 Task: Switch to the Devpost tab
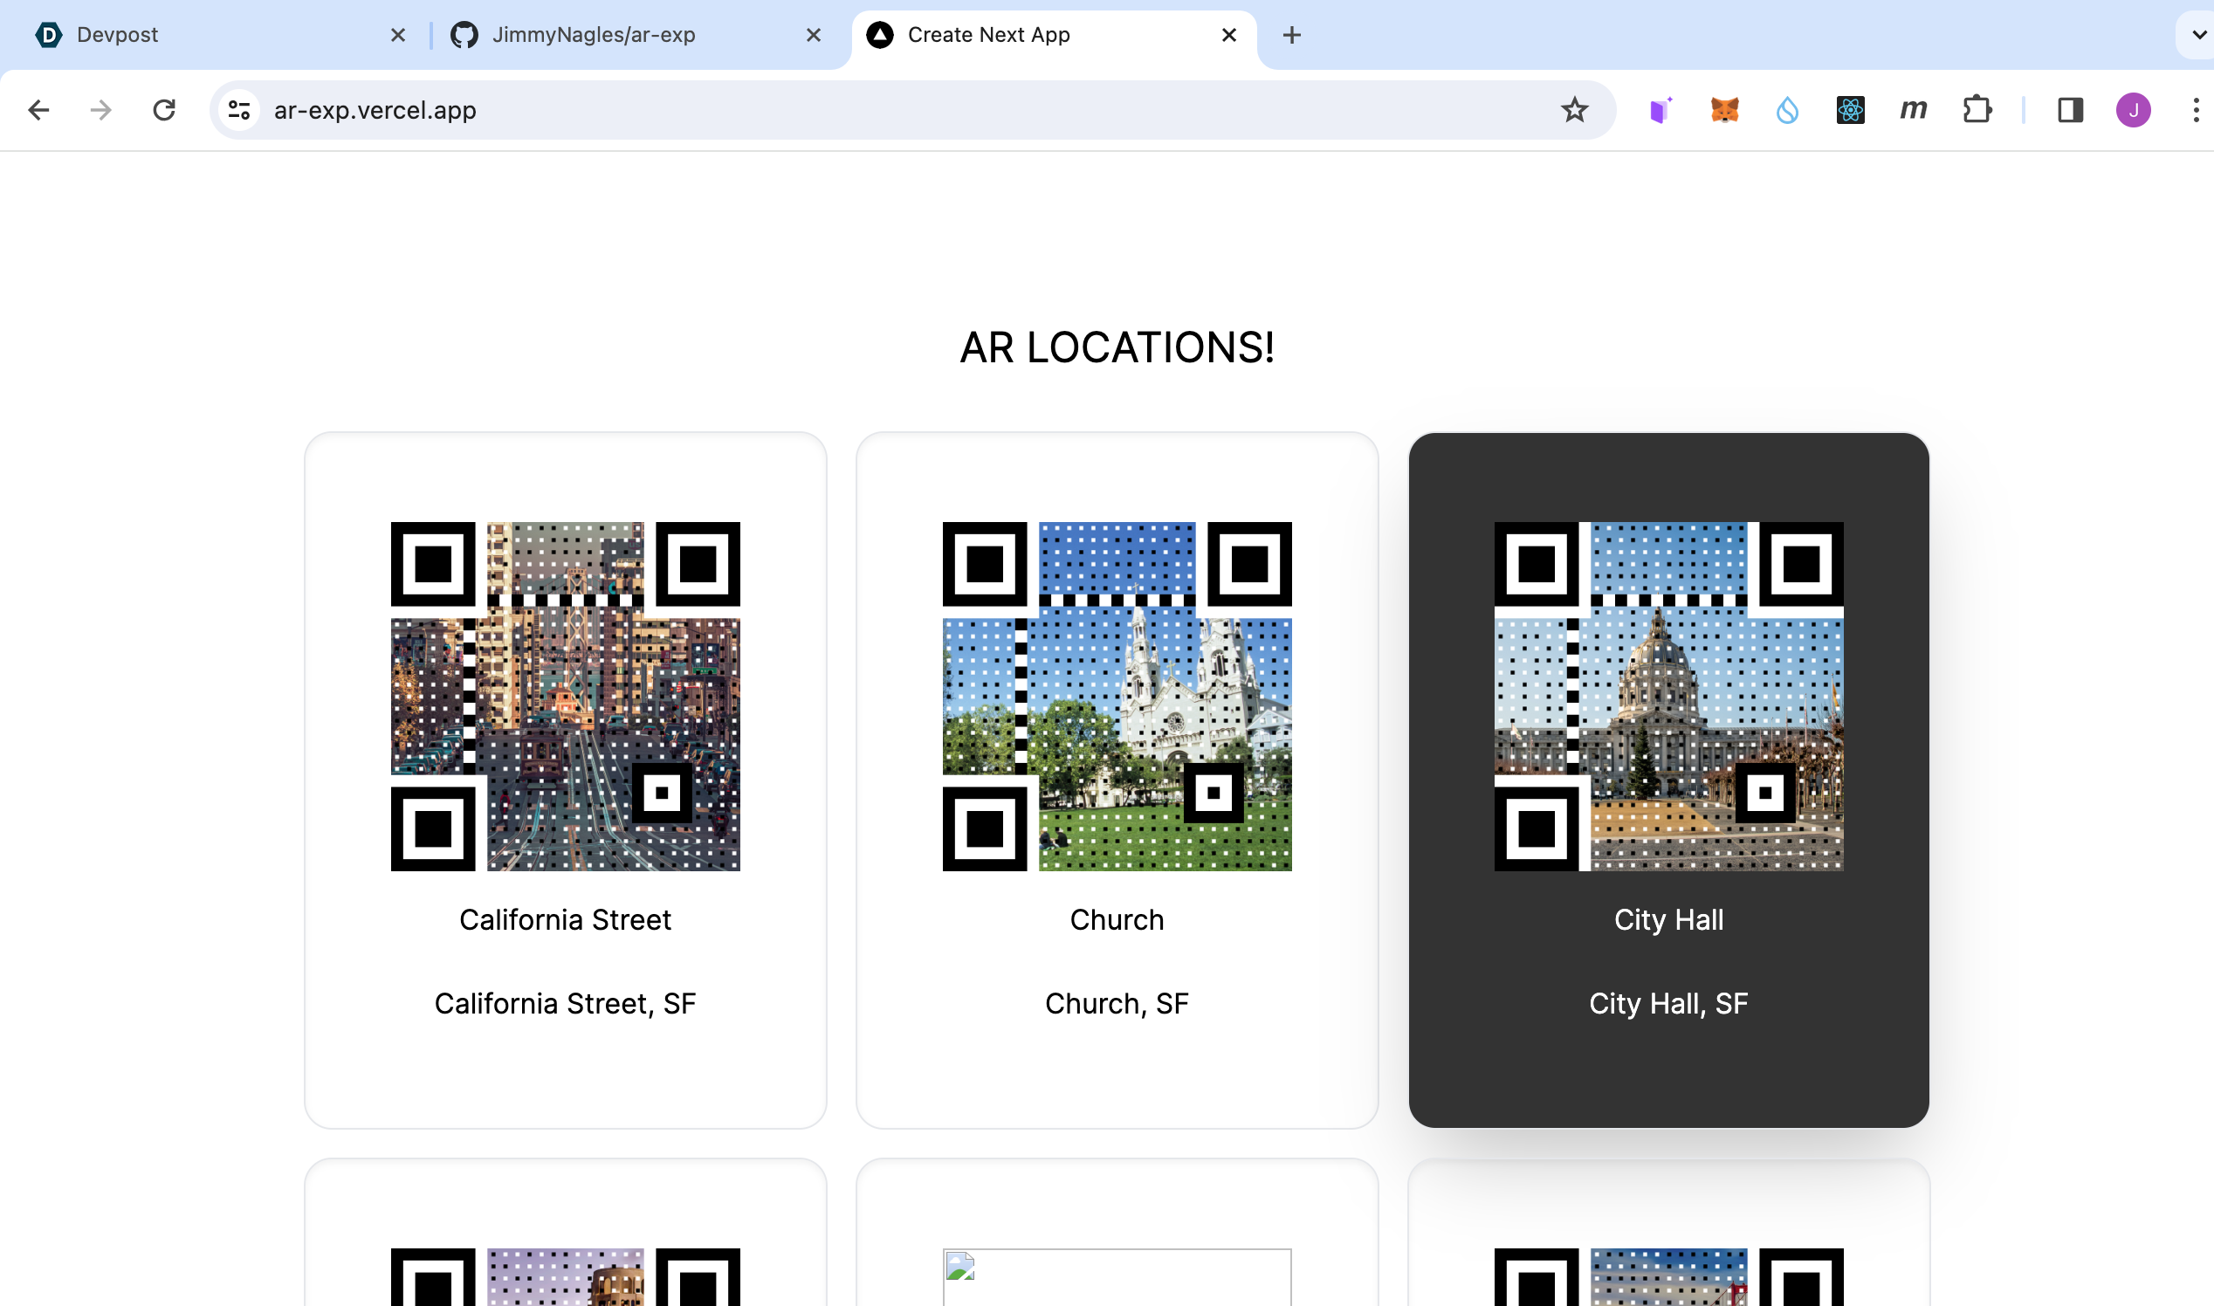pos(119,35)
